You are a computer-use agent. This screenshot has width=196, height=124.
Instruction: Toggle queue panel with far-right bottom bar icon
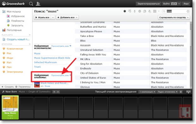[x=188, y=92]
